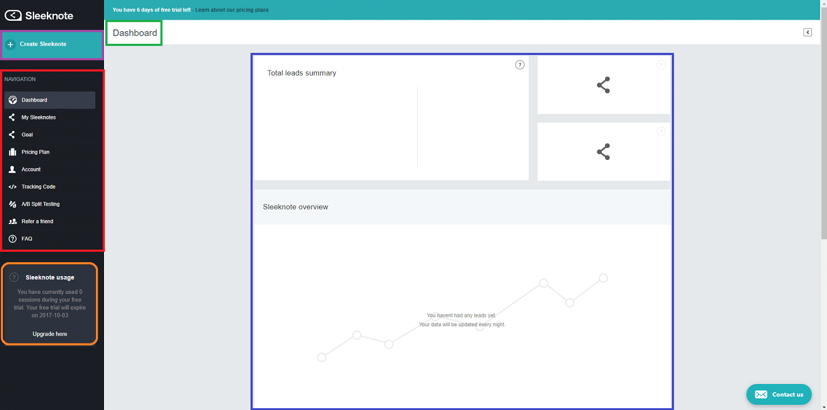Image resolution: width=827 pixels, height=410 pixels.
Task: Click the 'Total leads summary' title
Action: click(x=302, y=73)
